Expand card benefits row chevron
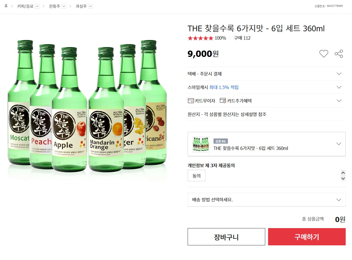352x260 pixels. click(x=339, y=101)
